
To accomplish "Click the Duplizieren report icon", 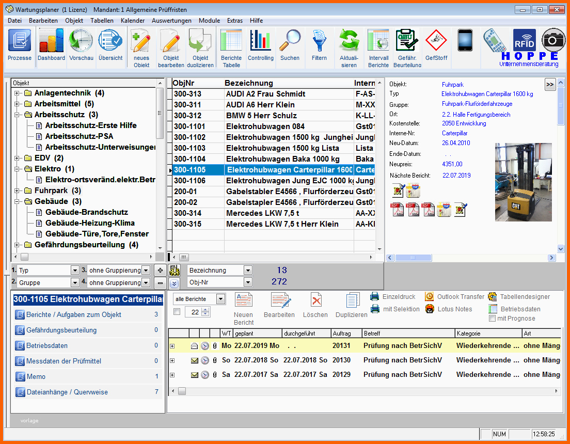I will 353,300.
